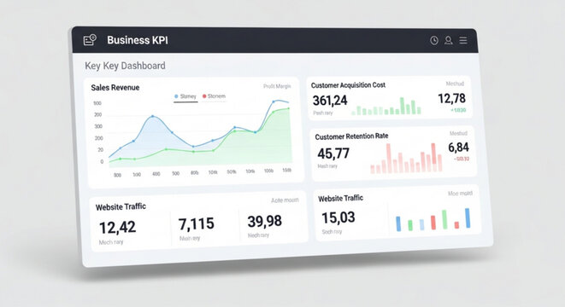565x307 pixels.
Task: Click the 12,78 value in Acquisition Cost card
Action: pos(451,99)
